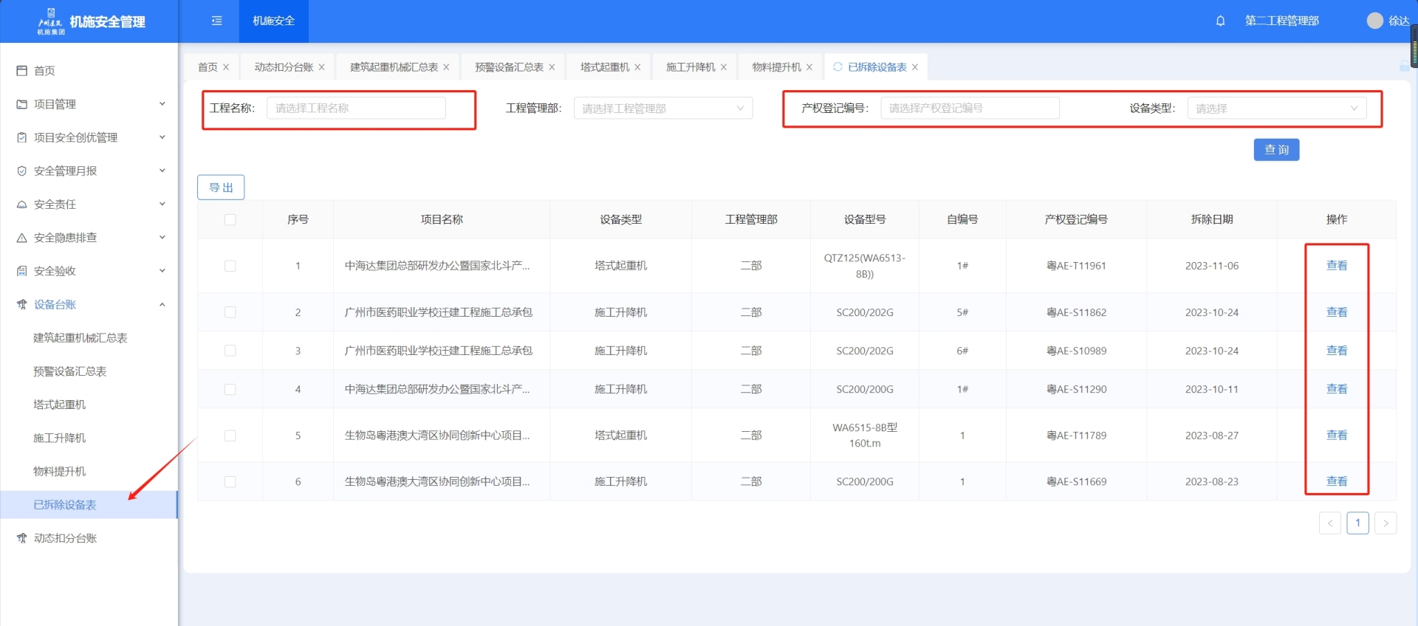Screen dimensions: 1418x626
Task: Click the 工程名称 input field
Action: click(356, 109)
